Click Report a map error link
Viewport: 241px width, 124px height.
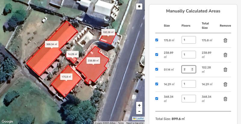[135, 123]
